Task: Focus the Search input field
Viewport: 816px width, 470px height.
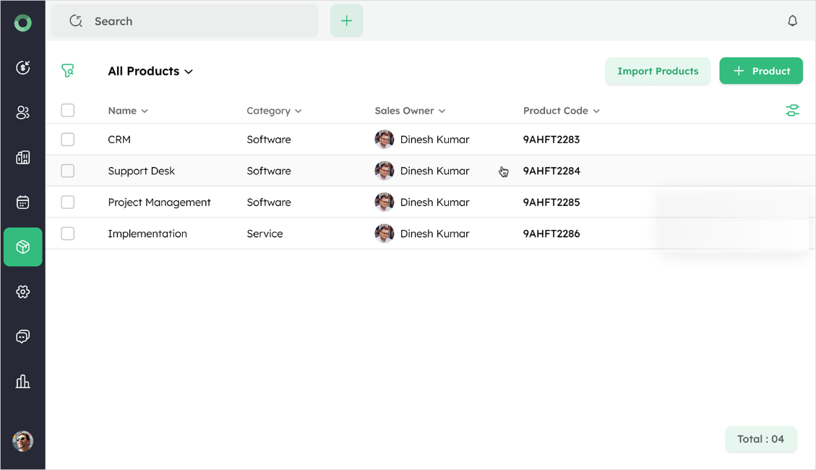Action: 185,21
